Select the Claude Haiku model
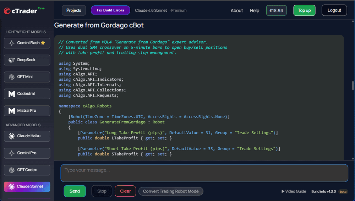The height and width of the screenshot is (201, 355). (x=27, y=136)
